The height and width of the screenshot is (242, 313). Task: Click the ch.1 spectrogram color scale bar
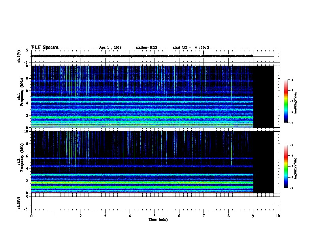[286, 101]
